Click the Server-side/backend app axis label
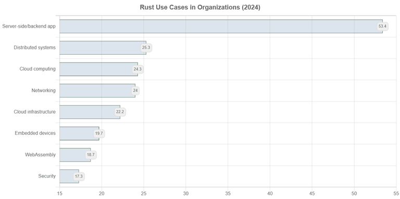The height and width of the screenshot is (199, 400). (29, 26)
